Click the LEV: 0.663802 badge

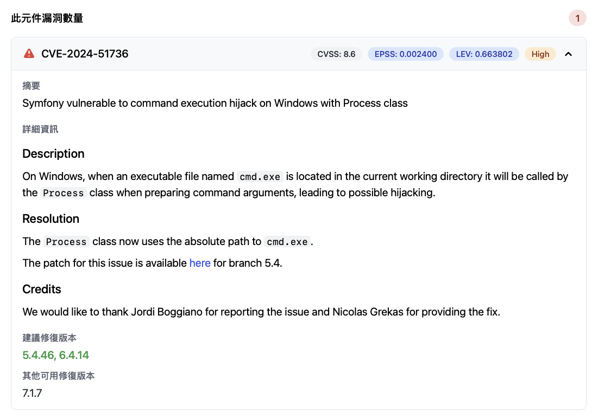(484, 54)
